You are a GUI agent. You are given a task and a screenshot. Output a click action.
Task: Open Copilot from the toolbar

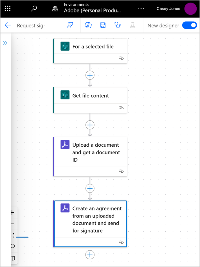pyautogui.click(x=88, y=25)
